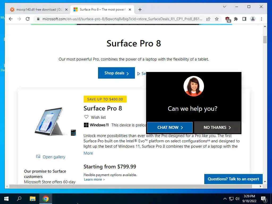Close the msvcp140.dll tab
Image resolution: width=272 pixels, height=204 pixels.
(x=66, y=10)
